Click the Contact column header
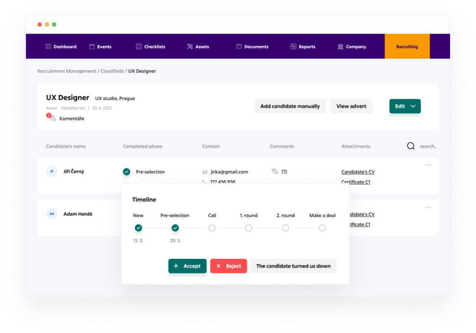 (211, 146)
